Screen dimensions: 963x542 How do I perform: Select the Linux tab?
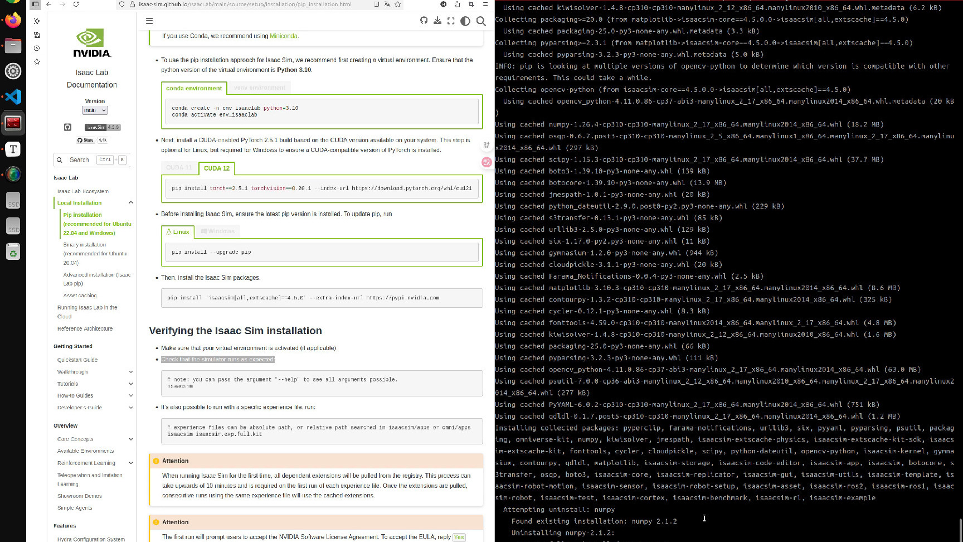pyautogui.click(x=178, y=231)
